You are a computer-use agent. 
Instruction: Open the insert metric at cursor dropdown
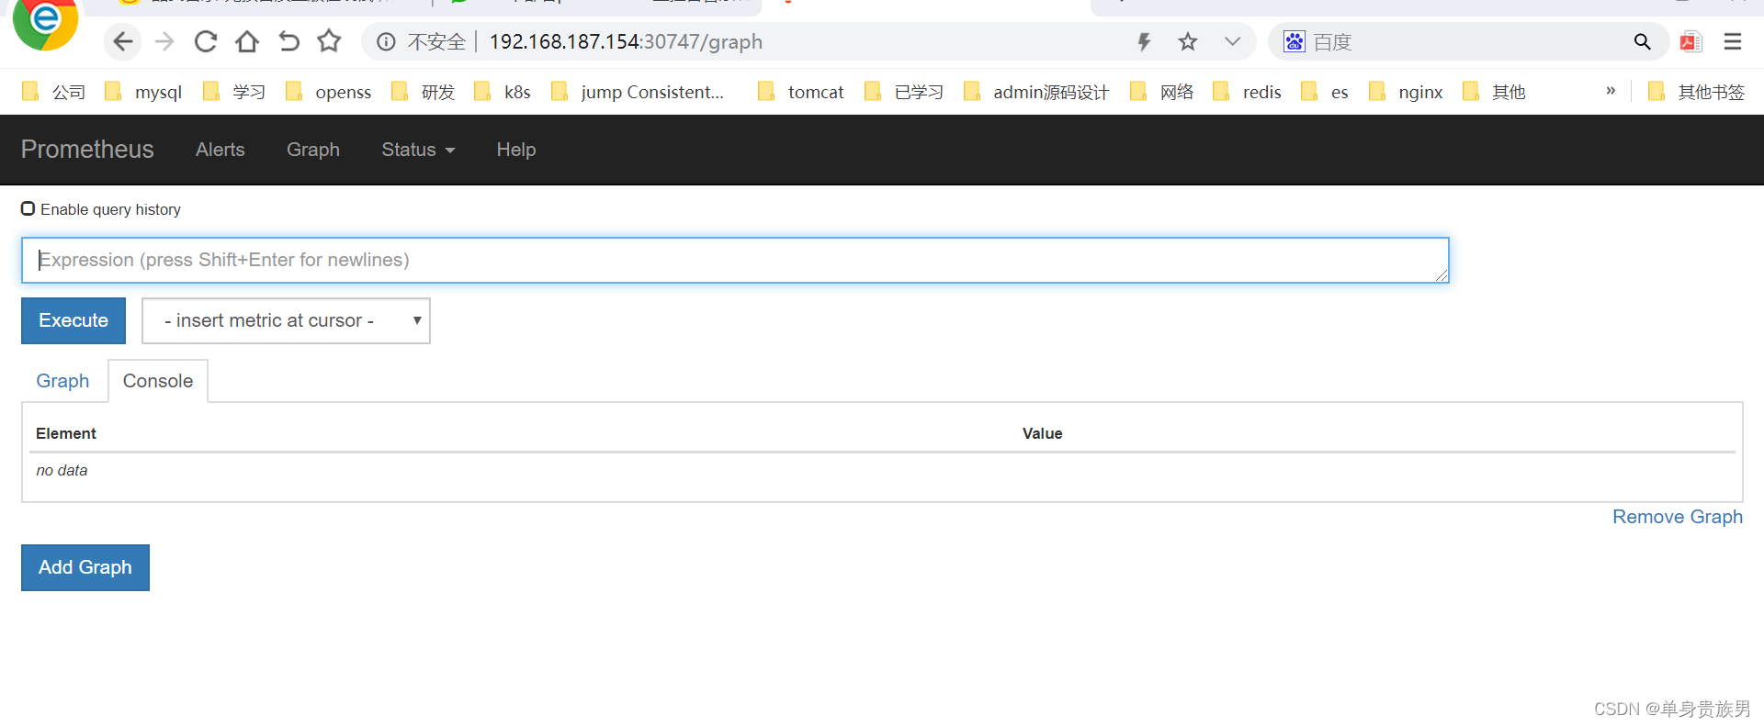286,320
